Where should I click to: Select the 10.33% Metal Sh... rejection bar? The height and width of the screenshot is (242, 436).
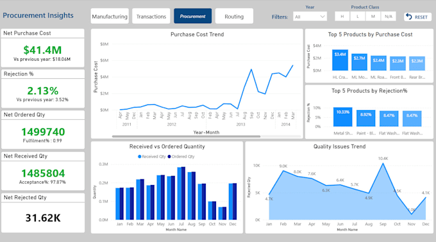click(342, 117)
